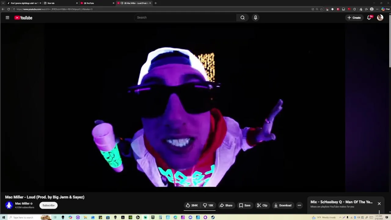
Task: Open YouTube notifications bell
Action: [x=369, y=18]
